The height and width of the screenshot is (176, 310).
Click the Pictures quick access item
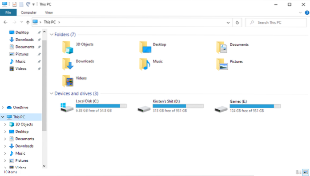click(x=22, y=54)
